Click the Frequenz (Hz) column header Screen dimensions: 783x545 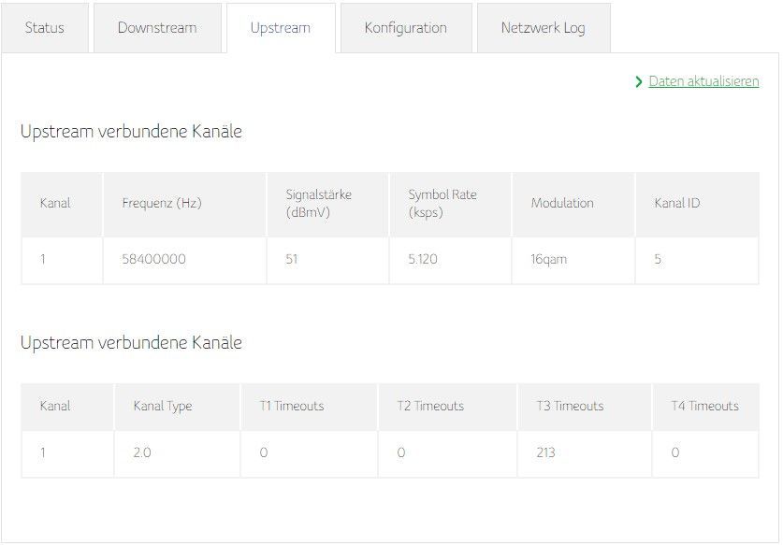click(162, 204)
